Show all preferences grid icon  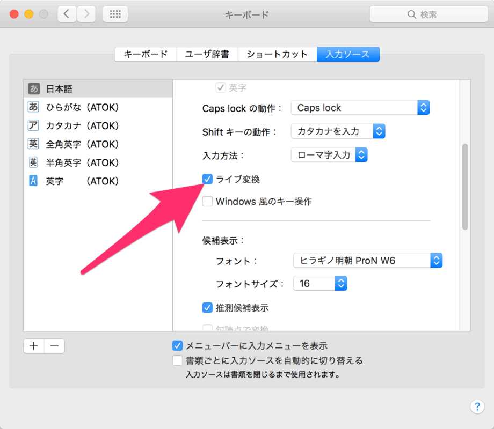point(115,14)
